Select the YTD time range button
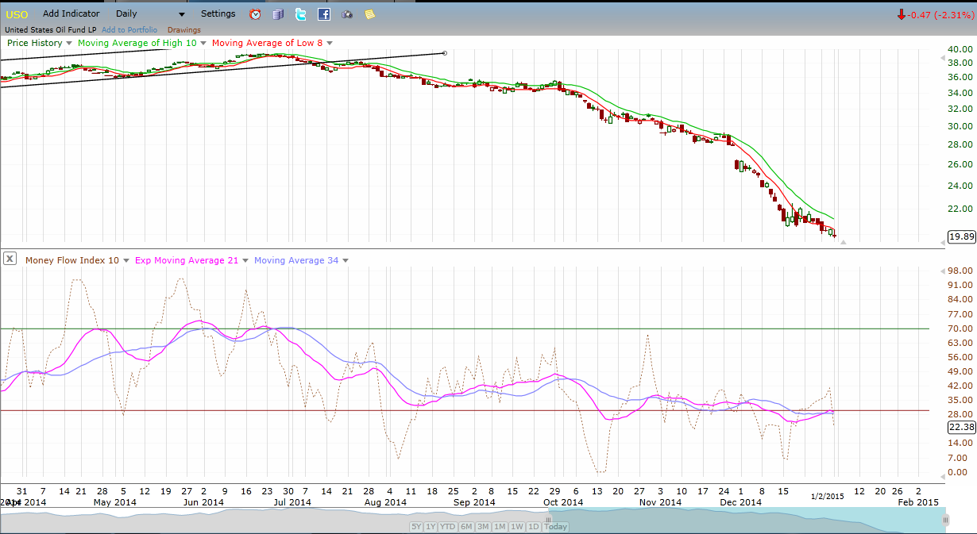Screen dimensions: 977x534 coord(447,527)
